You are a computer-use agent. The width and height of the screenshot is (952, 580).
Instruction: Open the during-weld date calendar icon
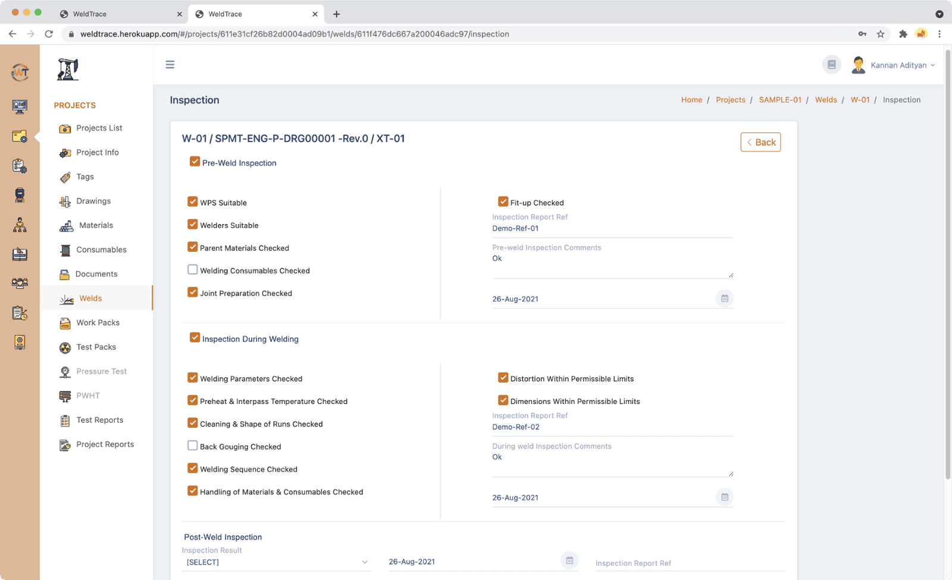(724, 497)
